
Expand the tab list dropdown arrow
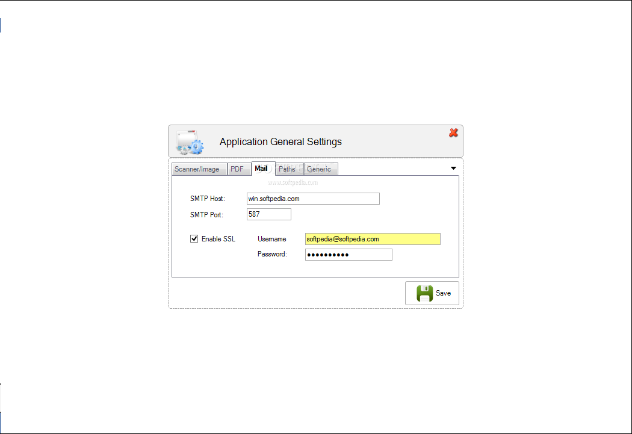[453, 168]
